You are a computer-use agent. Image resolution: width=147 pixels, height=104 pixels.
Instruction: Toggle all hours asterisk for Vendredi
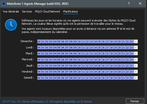click(x=136, y=72)
